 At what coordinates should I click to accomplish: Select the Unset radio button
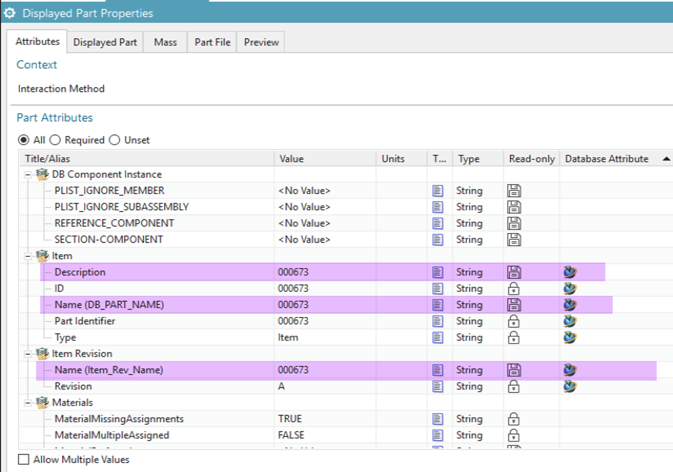tap(115, 140)
